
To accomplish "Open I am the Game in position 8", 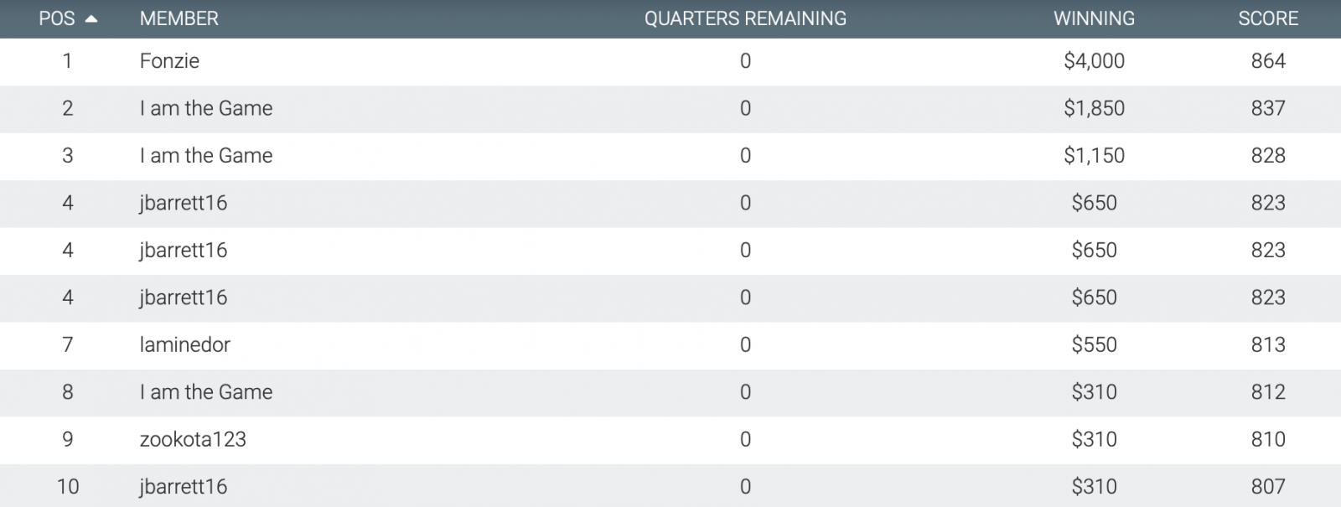I will (206, 392).
